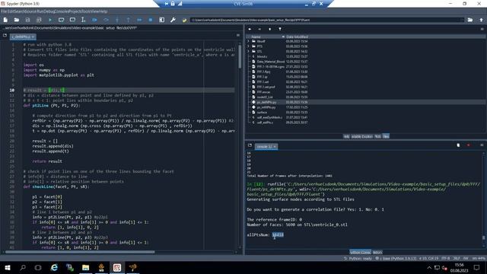Open console pane options menu
The width and height of the screenshot is (487, 274).
click(482, 145)
